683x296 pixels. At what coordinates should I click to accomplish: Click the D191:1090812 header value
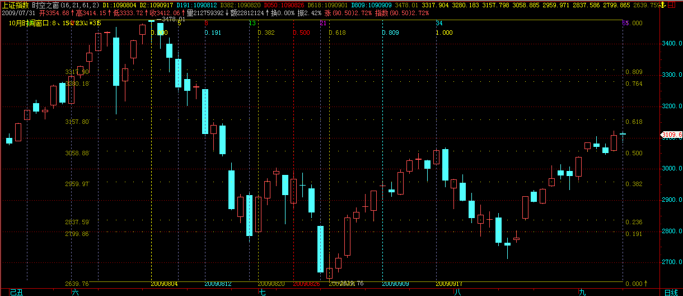tap(198, 4)
